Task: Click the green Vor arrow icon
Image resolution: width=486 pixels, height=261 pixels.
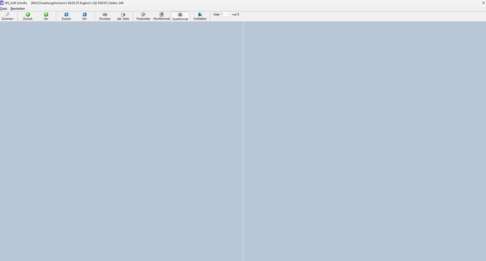Action: (x=46, y=15)
